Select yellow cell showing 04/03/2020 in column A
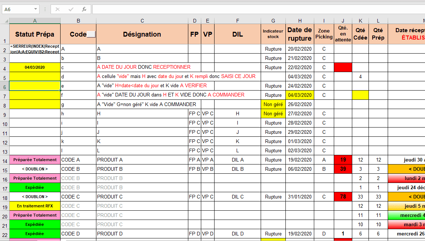 (35, 67)
